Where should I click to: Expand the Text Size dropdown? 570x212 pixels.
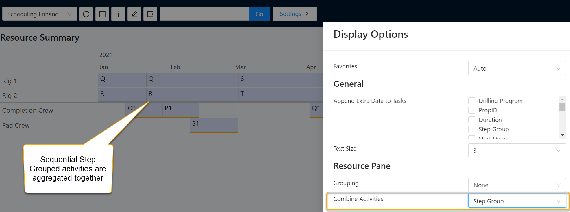(x=517, y=150)
